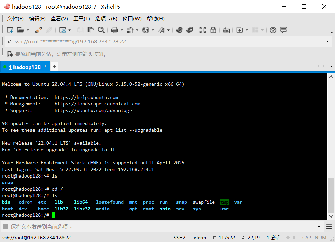Click the ubuntu.com/advantage link text
Viewport: 335px width, 242px height.
[x=93, y=111]
